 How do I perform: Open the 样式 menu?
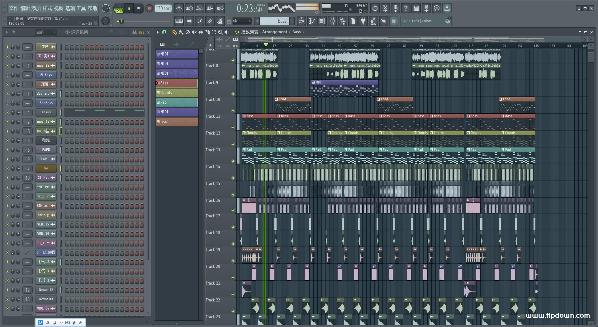pyautogui.click(x=47, y=8)
